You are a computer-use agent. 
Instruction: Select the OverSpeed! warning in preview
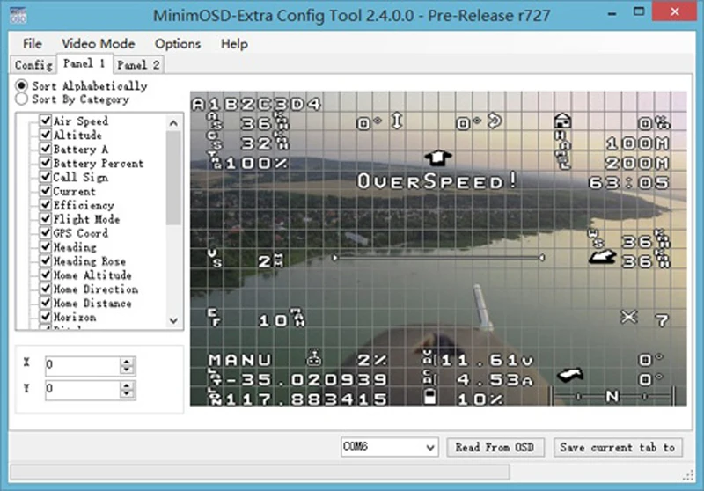(x=436, y=181)
